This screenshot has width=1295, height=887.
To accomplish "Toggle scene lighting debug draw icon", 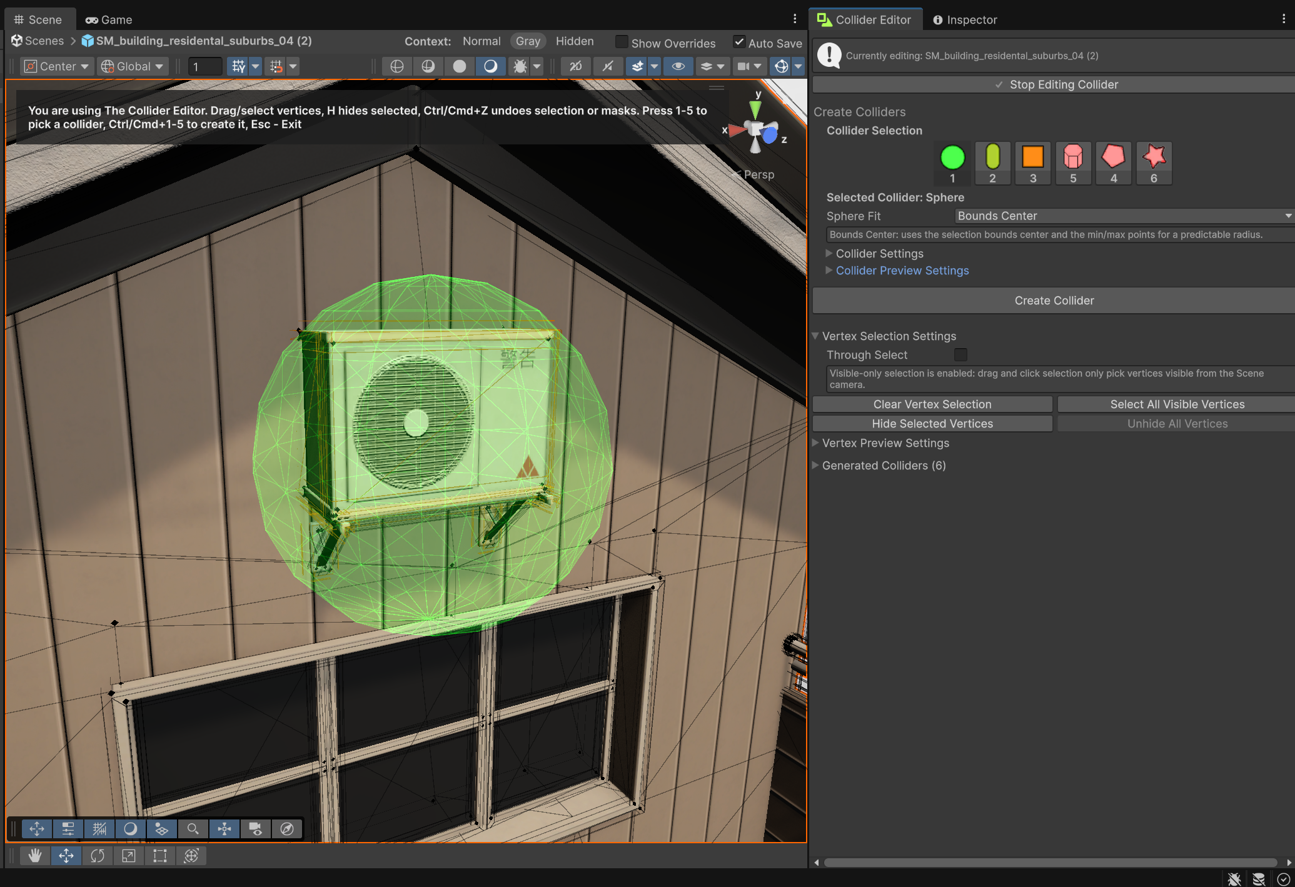I will point(520,66).
